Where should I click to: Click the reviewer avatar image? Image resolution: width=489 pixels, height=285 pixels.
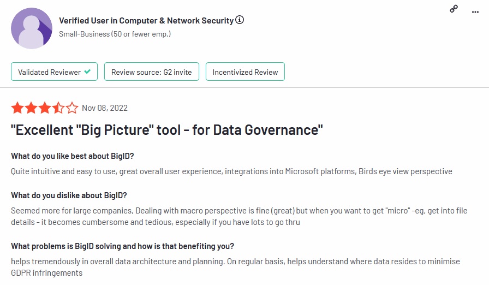32,28
